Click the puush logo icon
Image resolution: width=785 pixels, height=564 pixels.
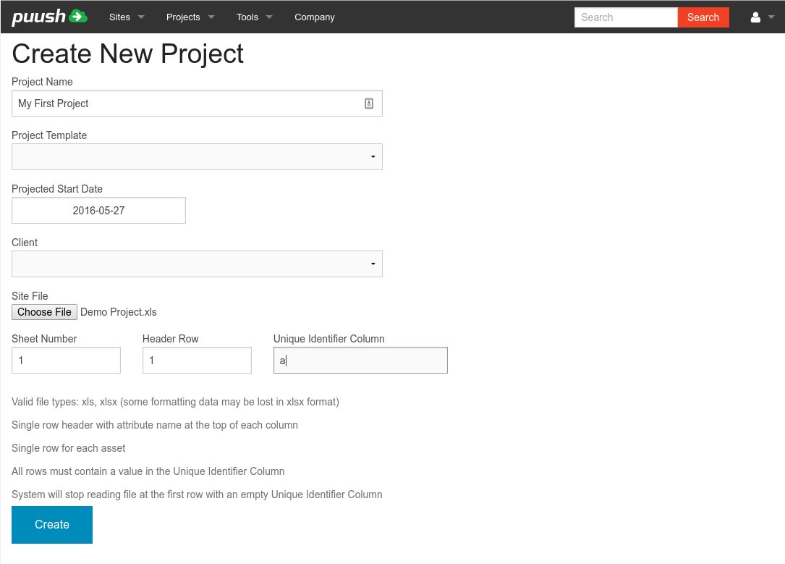click(49, 17)
